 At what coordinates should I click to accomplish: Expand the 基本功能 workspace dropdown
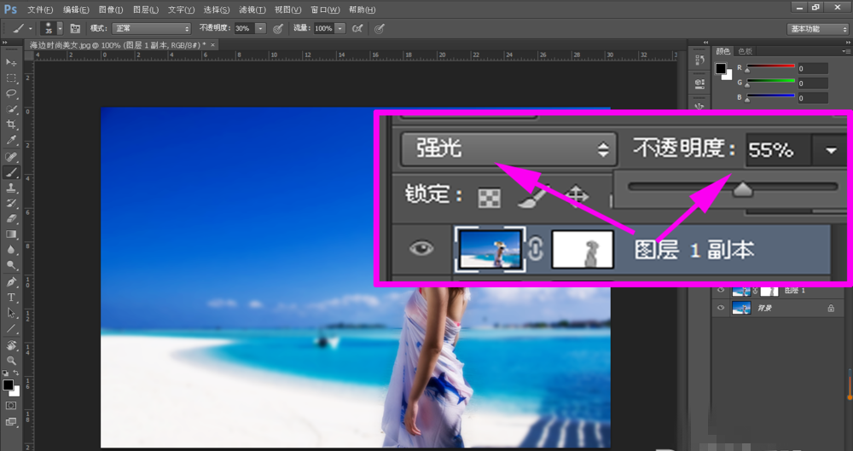pos(816,28)
